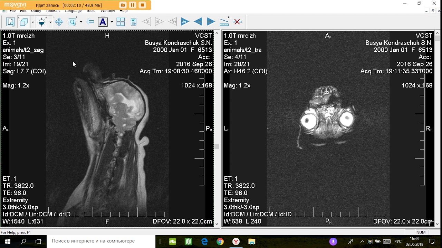Image resolution: width=442 pixels, height=248 pixels.
Task: Click the 'Sag: L7.7 (COI)' text
Action: pos(24,71)
